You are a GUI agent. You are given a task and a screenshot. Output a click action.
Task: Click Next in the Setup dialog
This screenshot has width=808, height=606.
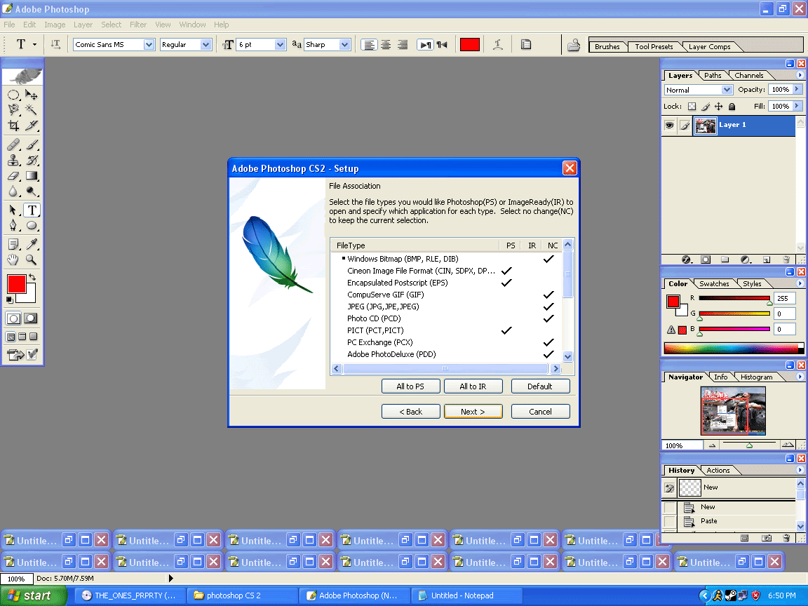click(473, 412)
